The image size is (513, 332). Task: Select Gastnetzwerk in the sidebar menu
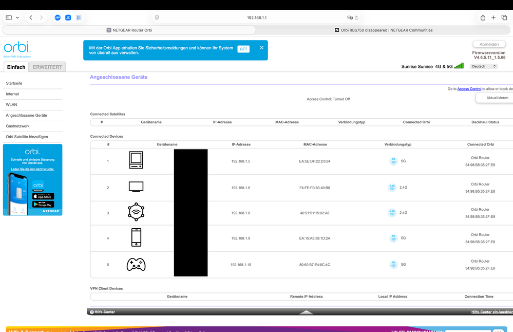[x=17, y=126]
